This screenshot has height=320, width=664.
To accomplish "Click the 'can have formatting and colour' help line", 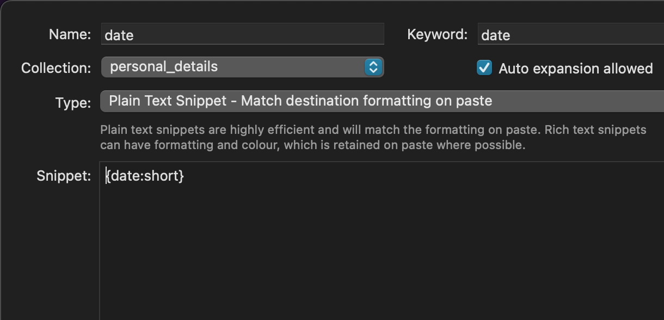I will (312, 145).
